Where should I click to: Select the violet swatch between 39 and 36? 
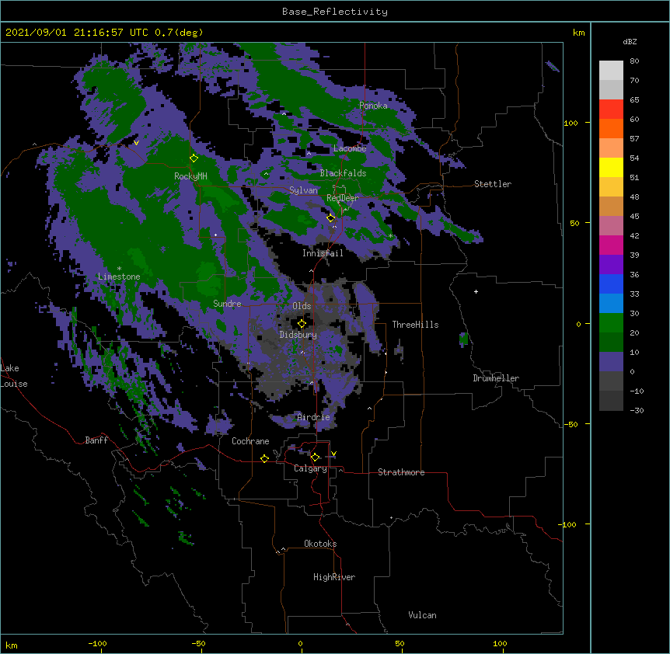tap(611, 265)
